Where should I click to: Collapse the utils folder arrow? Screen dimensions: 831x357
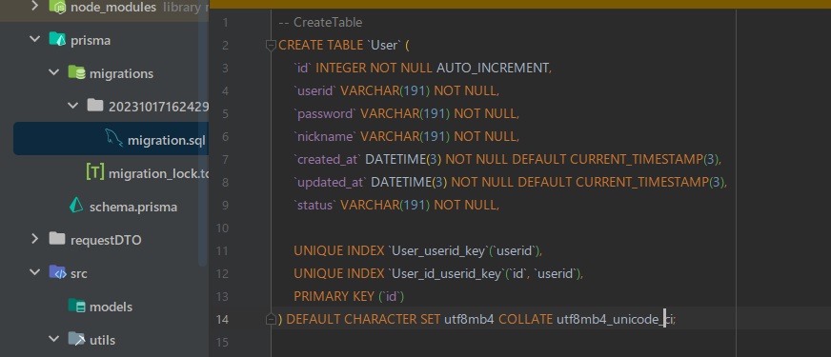54,339
